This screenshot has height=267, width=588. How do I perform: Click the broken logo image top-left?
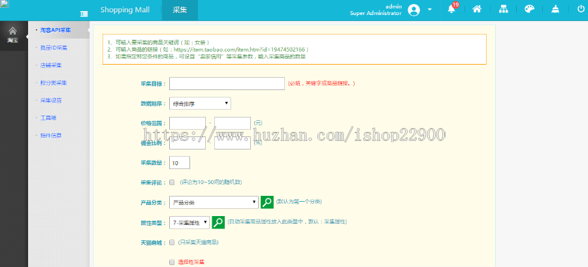[x=5, y=4]
